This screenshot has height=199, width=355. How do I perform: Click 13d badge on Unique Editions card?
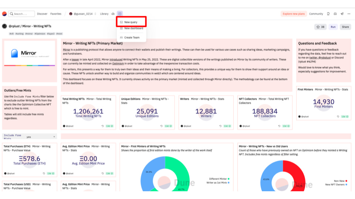[169, 126]
